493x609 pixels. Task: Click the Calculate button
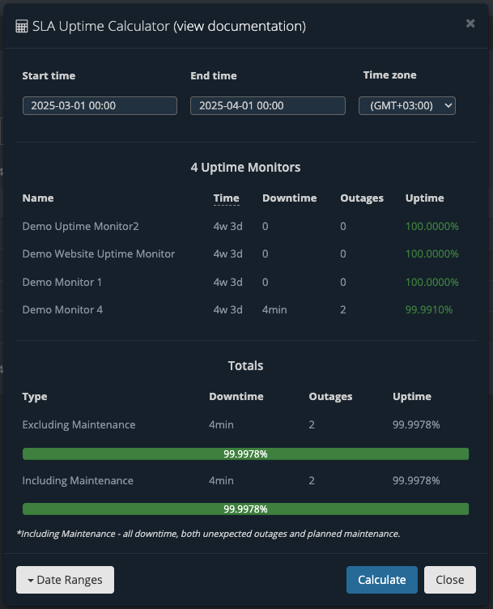click(382, 580)
